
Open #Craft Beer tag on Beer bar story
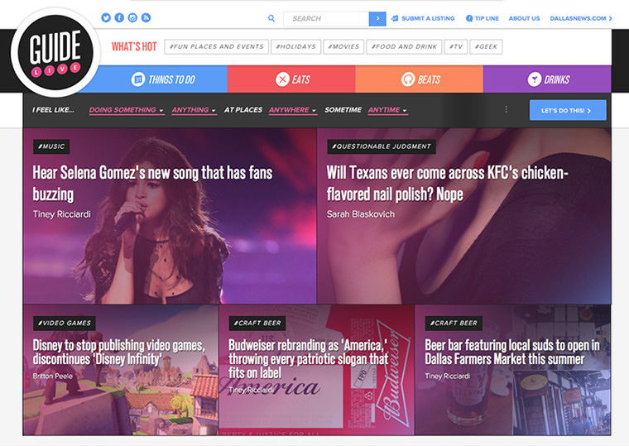[x=454, y=324]
